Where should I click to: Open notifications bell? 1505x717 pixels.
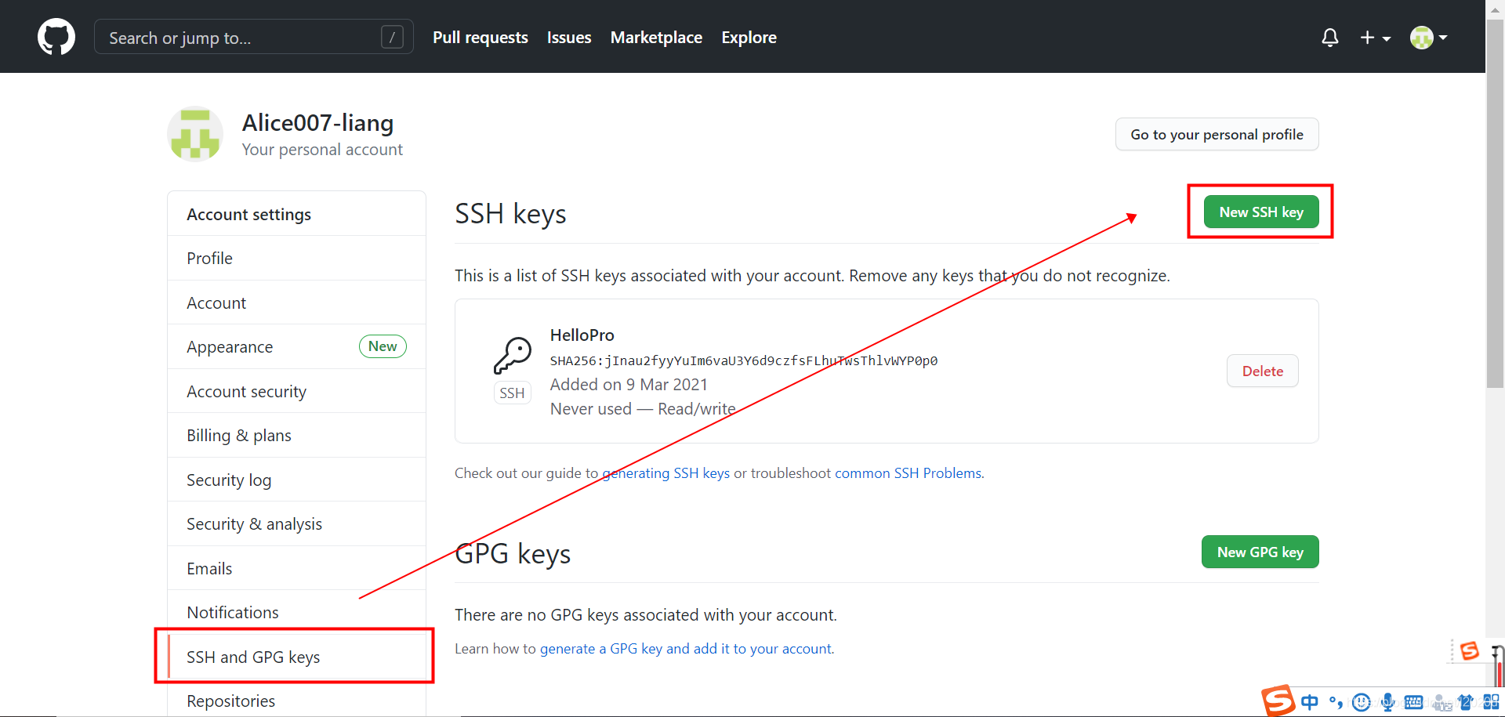point(1329,38)
